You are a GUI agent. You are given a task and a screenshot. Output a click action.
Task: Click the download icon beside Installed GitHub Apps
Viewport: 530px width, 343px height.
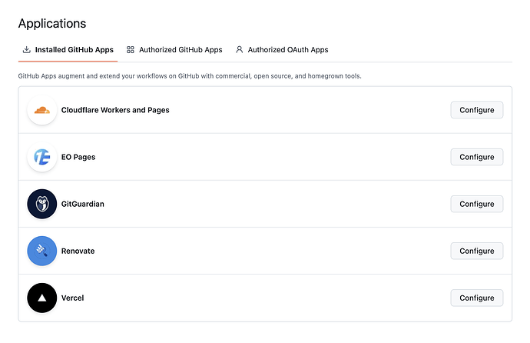pos(26,50)
